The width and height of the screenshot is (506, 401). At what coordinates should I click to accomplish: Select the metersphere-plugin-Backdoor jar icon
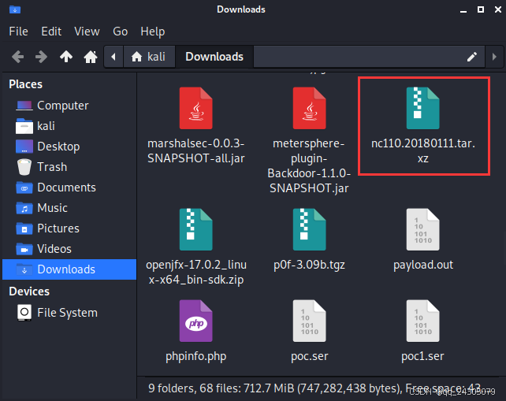pos(309,108)
